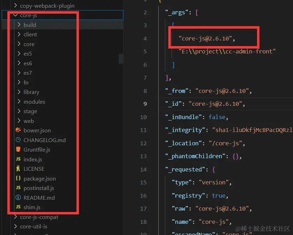Viewport: 293px width, 235px height.
Task: Select the copy-webpack-plugin folder label
Action: [x=47, y=6]
